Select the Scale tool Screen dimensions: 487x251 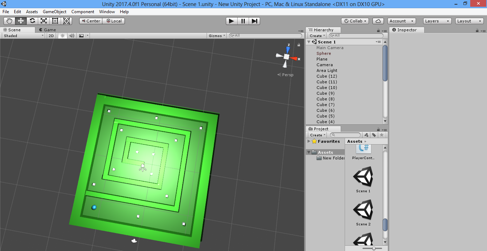tap(44, 21)
